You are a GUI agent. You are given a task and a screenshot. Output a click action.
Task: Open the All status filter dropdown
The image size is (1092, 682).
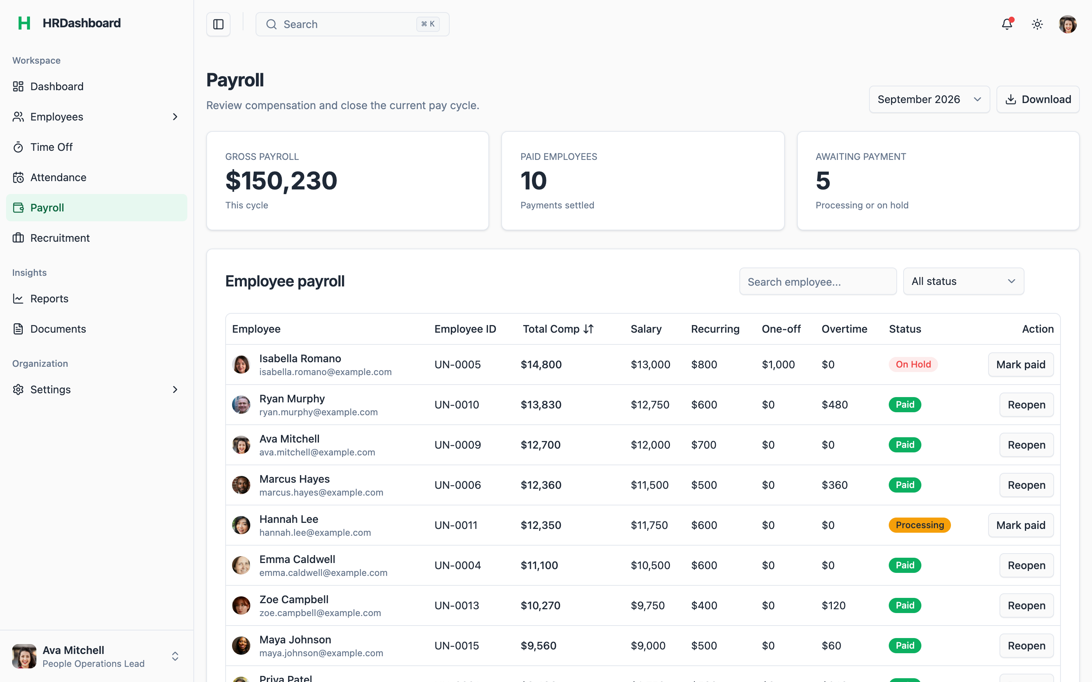point(963,282)
